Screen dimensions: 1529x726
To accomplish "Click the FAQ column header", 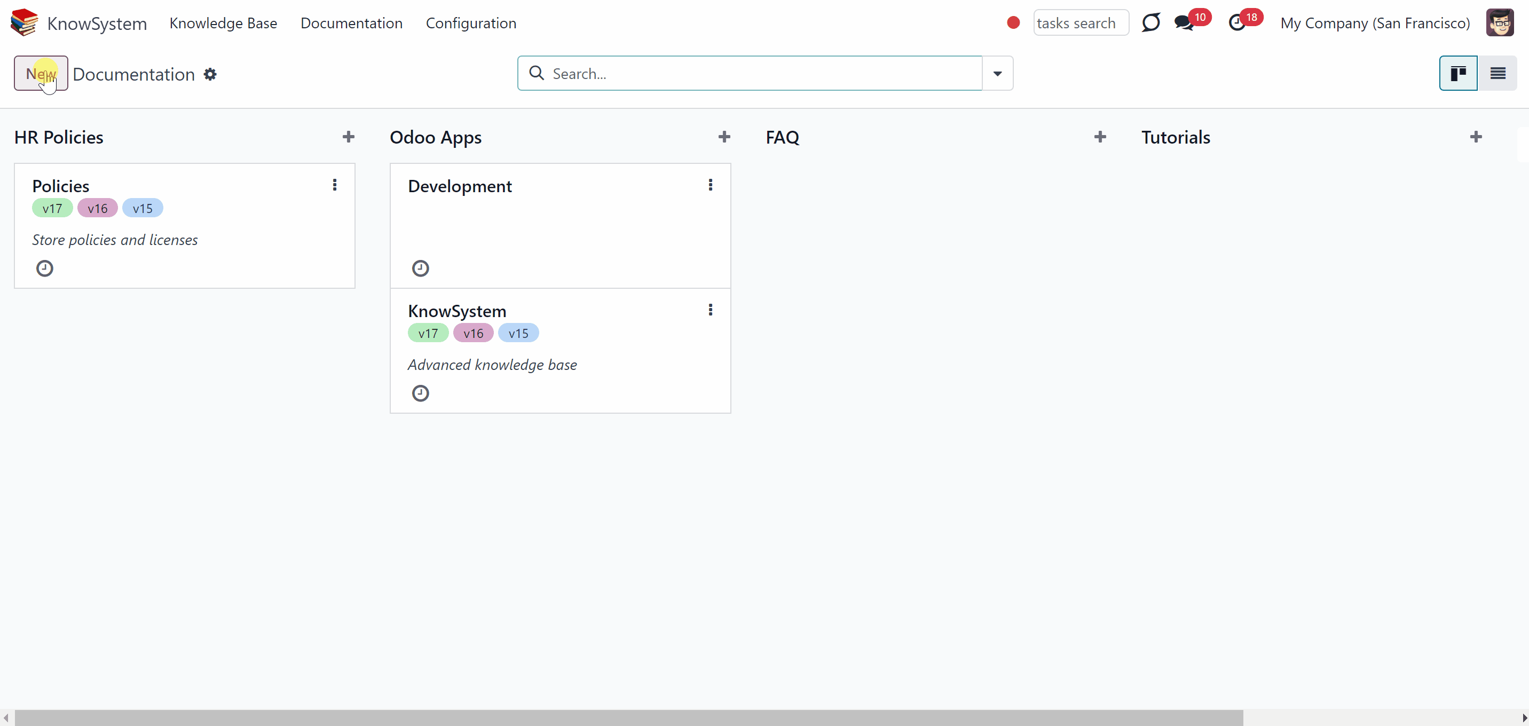I will click(x=782, y=137).
